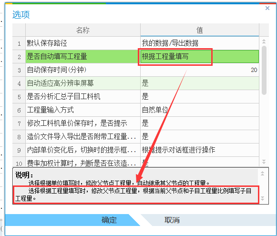Select the 根据工程量填写 value cell
The height and width of the screenshot is (236, 277).
pos(200,57)
